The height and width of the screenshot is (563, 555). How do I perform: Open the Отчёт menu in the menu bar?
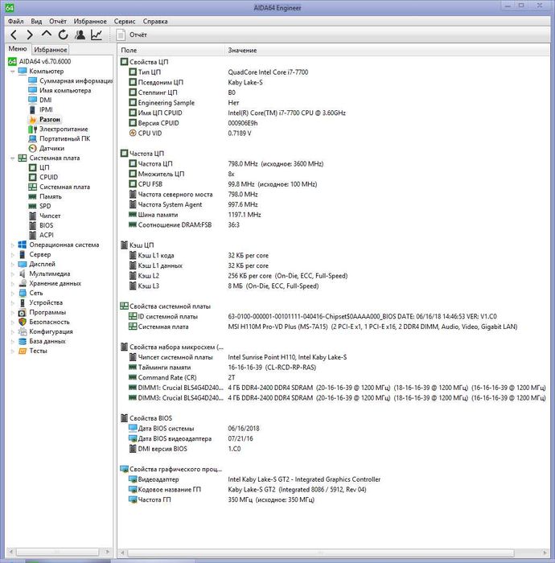click(58, 21)
